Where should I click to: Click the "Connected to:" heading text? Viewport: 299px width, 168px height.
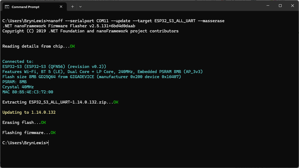pyautogui.click(x=18, y=62)
